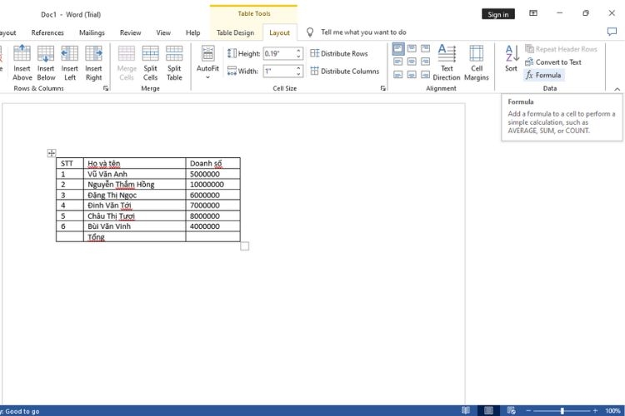
Task: Decrease the column Width with the down arrow
Action: click(298, 74)
